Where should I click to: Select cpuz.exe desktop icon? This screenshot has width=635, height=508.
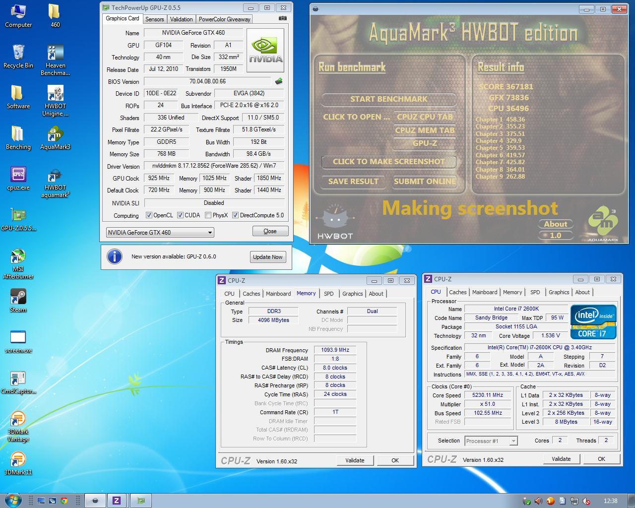click(x=18, y=179)
